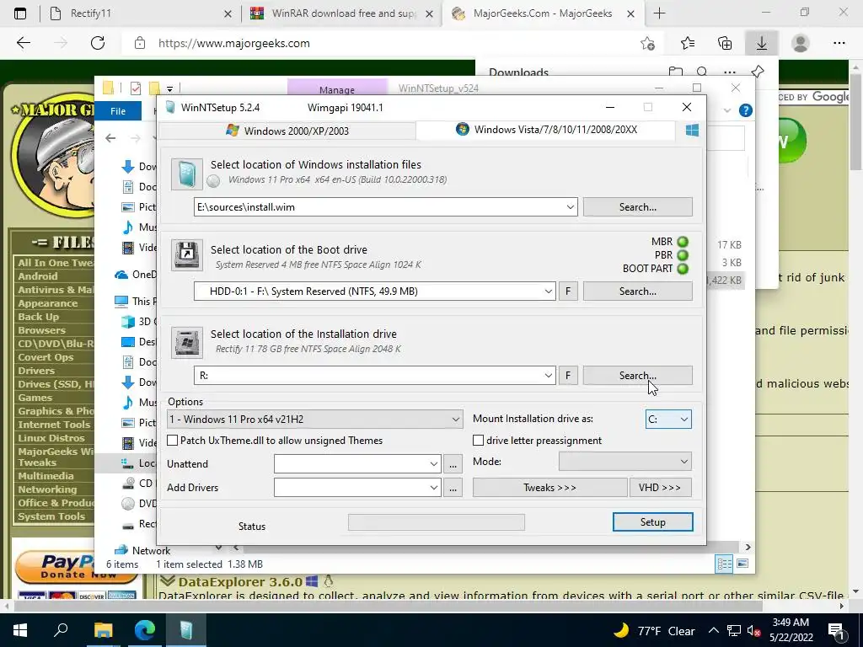The height and width of the screenshot is (647, 863).
Task: Open File Explorer help icon
Action: 745,110
